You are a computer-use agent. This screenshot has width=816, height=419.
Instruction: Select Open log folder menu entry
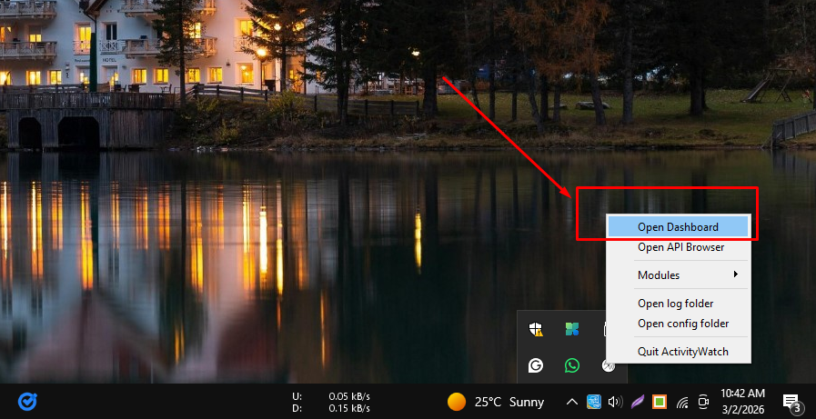coord(678,304)
